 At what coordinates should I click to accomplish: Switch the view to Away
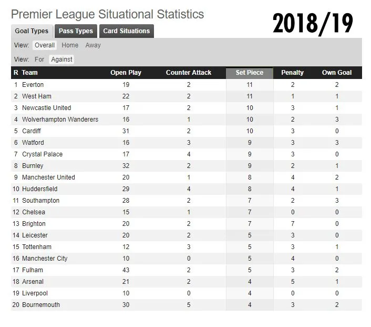pyautogui.click(x=93, y=45)
